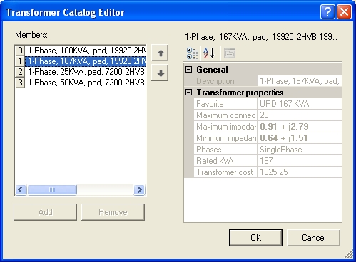Move selected member down with arrow
356x262 pixels.
tap(160, 73)
